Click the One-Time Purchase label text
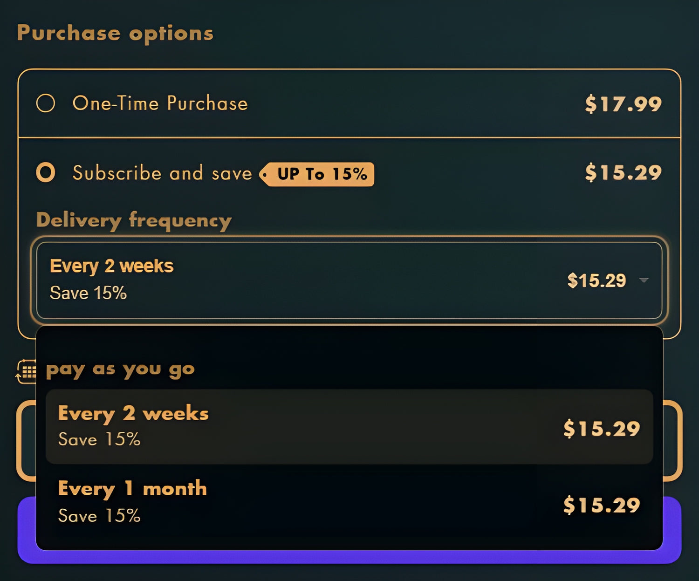The height and width of the screenshot is (581, 699). pyautogui.click(x=160, y=103)
